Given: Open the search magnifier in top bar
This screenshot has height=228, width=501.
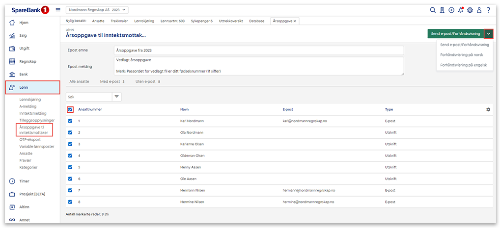Looking at the screenshot, I should [433, 10].
